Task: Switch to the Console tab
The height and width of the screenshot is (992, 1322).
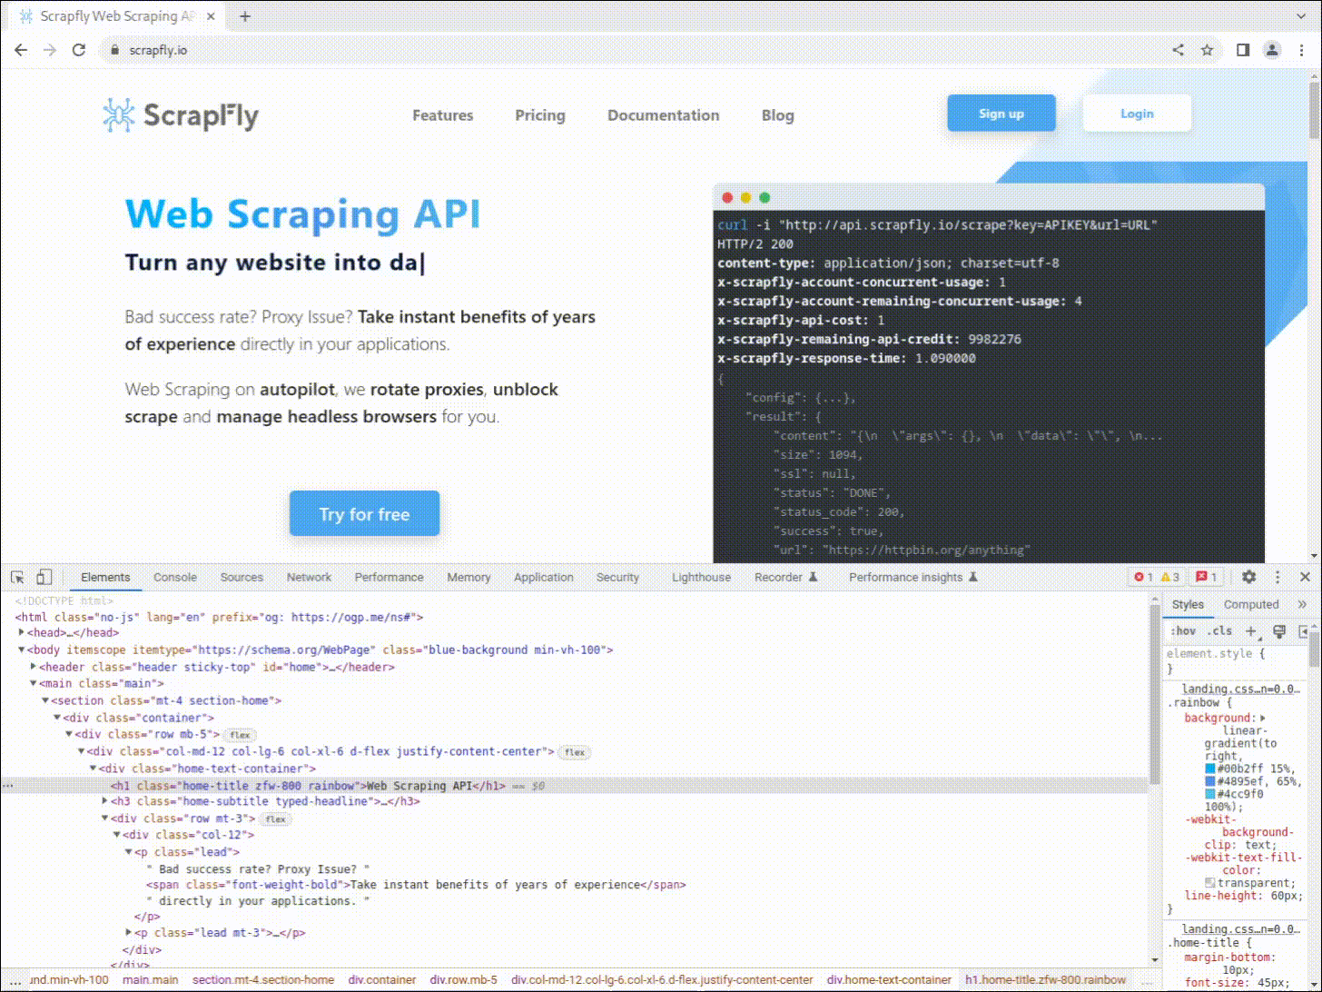Action: [x=174, y=577]
